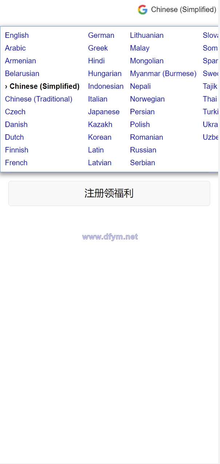Choose Kazakh language
Screen dimensions: 220x464
(100, 124)
